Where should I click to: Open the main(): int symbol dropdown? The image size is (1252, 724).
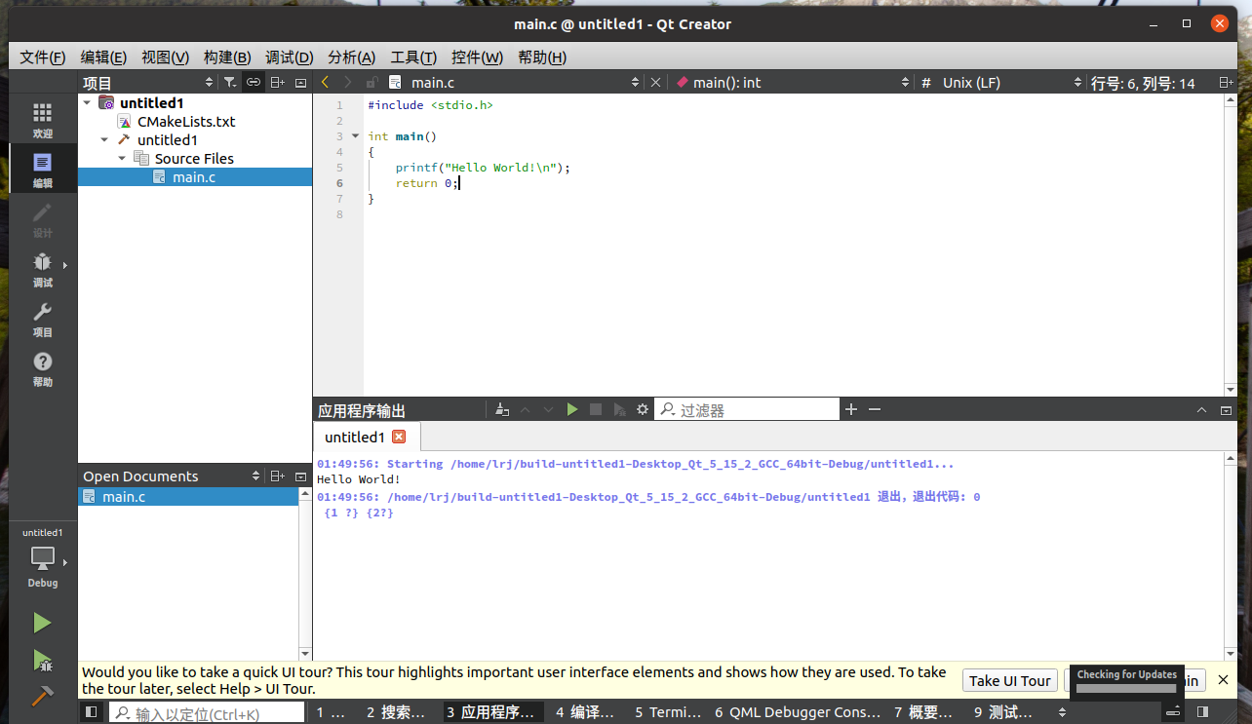click(x=794, y=83)
